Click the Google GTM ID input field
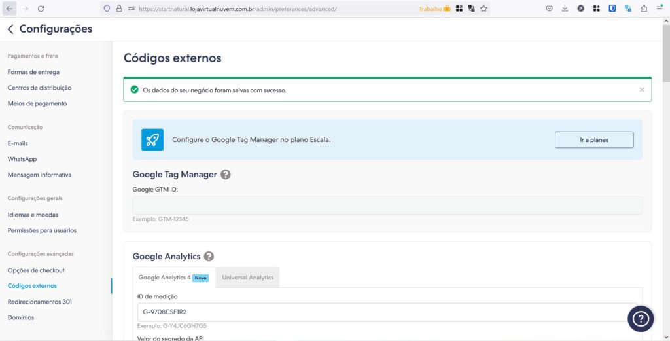This screenshot has width=670, height=341. [x=387, y=205]
